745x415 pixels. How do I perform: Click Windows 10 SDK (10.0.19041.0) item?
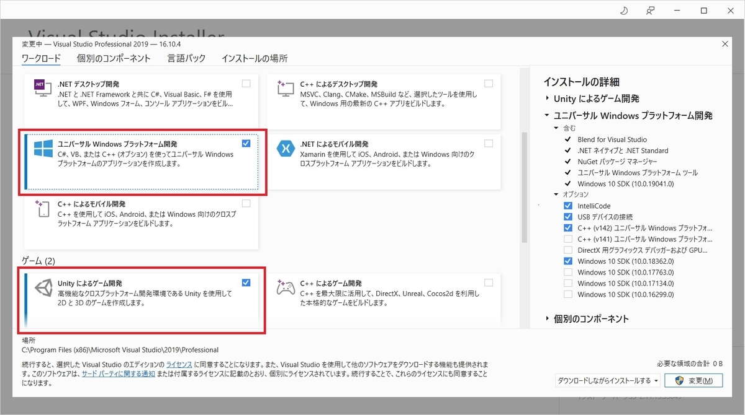625,184
